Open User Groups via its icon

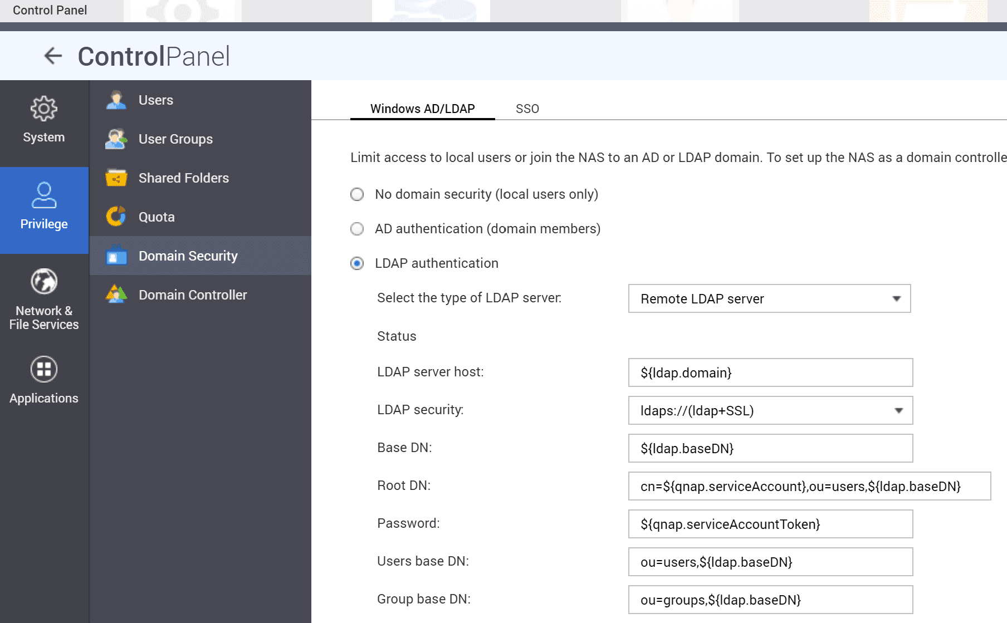116,139
